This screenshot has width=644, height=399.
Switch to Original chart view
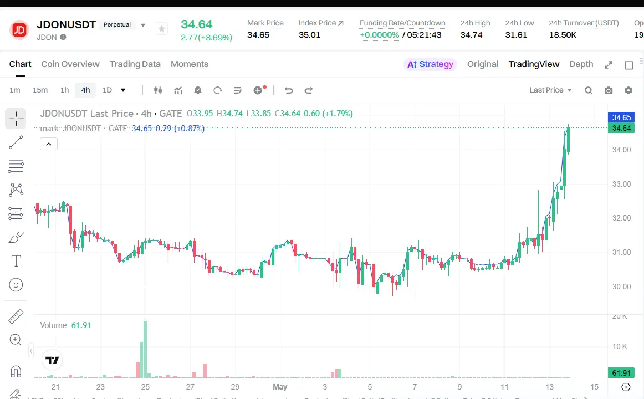[x=483, y=64]
